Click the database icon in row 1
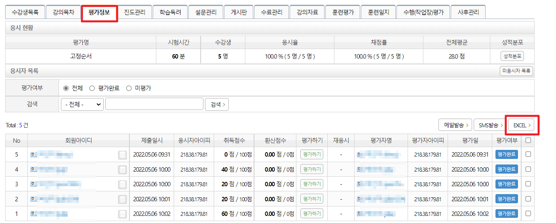Screen dimensions: 556x223 [x=122, y=214]
